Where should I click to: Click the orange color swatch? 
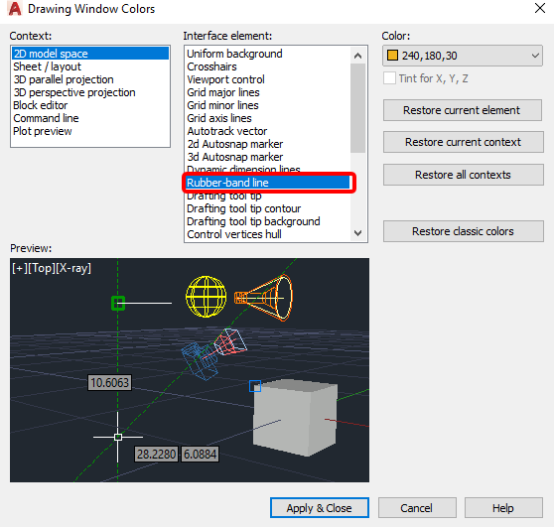pyautogui.click(x=392, y=56)
